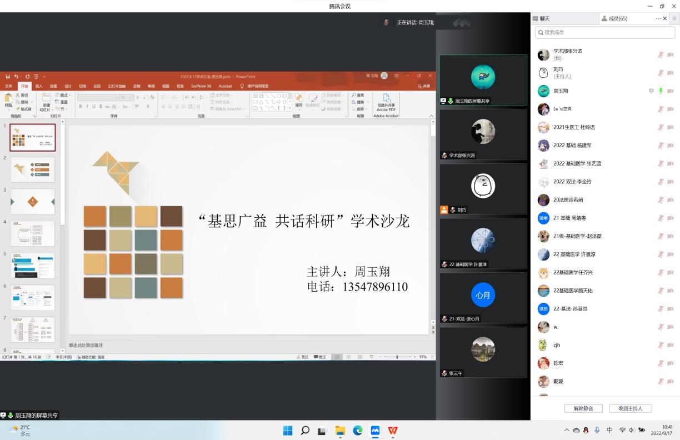The image size is (680, 440).
Task: Toggle microphone for 学术部张兴涛 in member list
Action: click(x=661, y=54)
